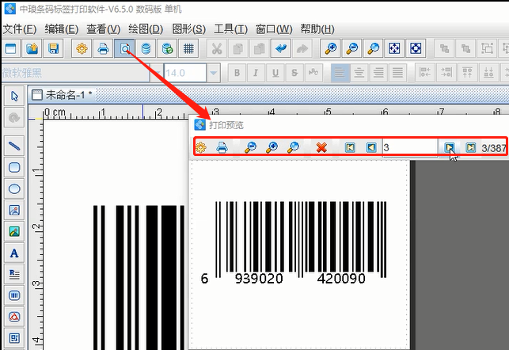Open the 窗口(W) menu
Image resolution: width=509 pixels, height=350 pixels.
[274, 29]
